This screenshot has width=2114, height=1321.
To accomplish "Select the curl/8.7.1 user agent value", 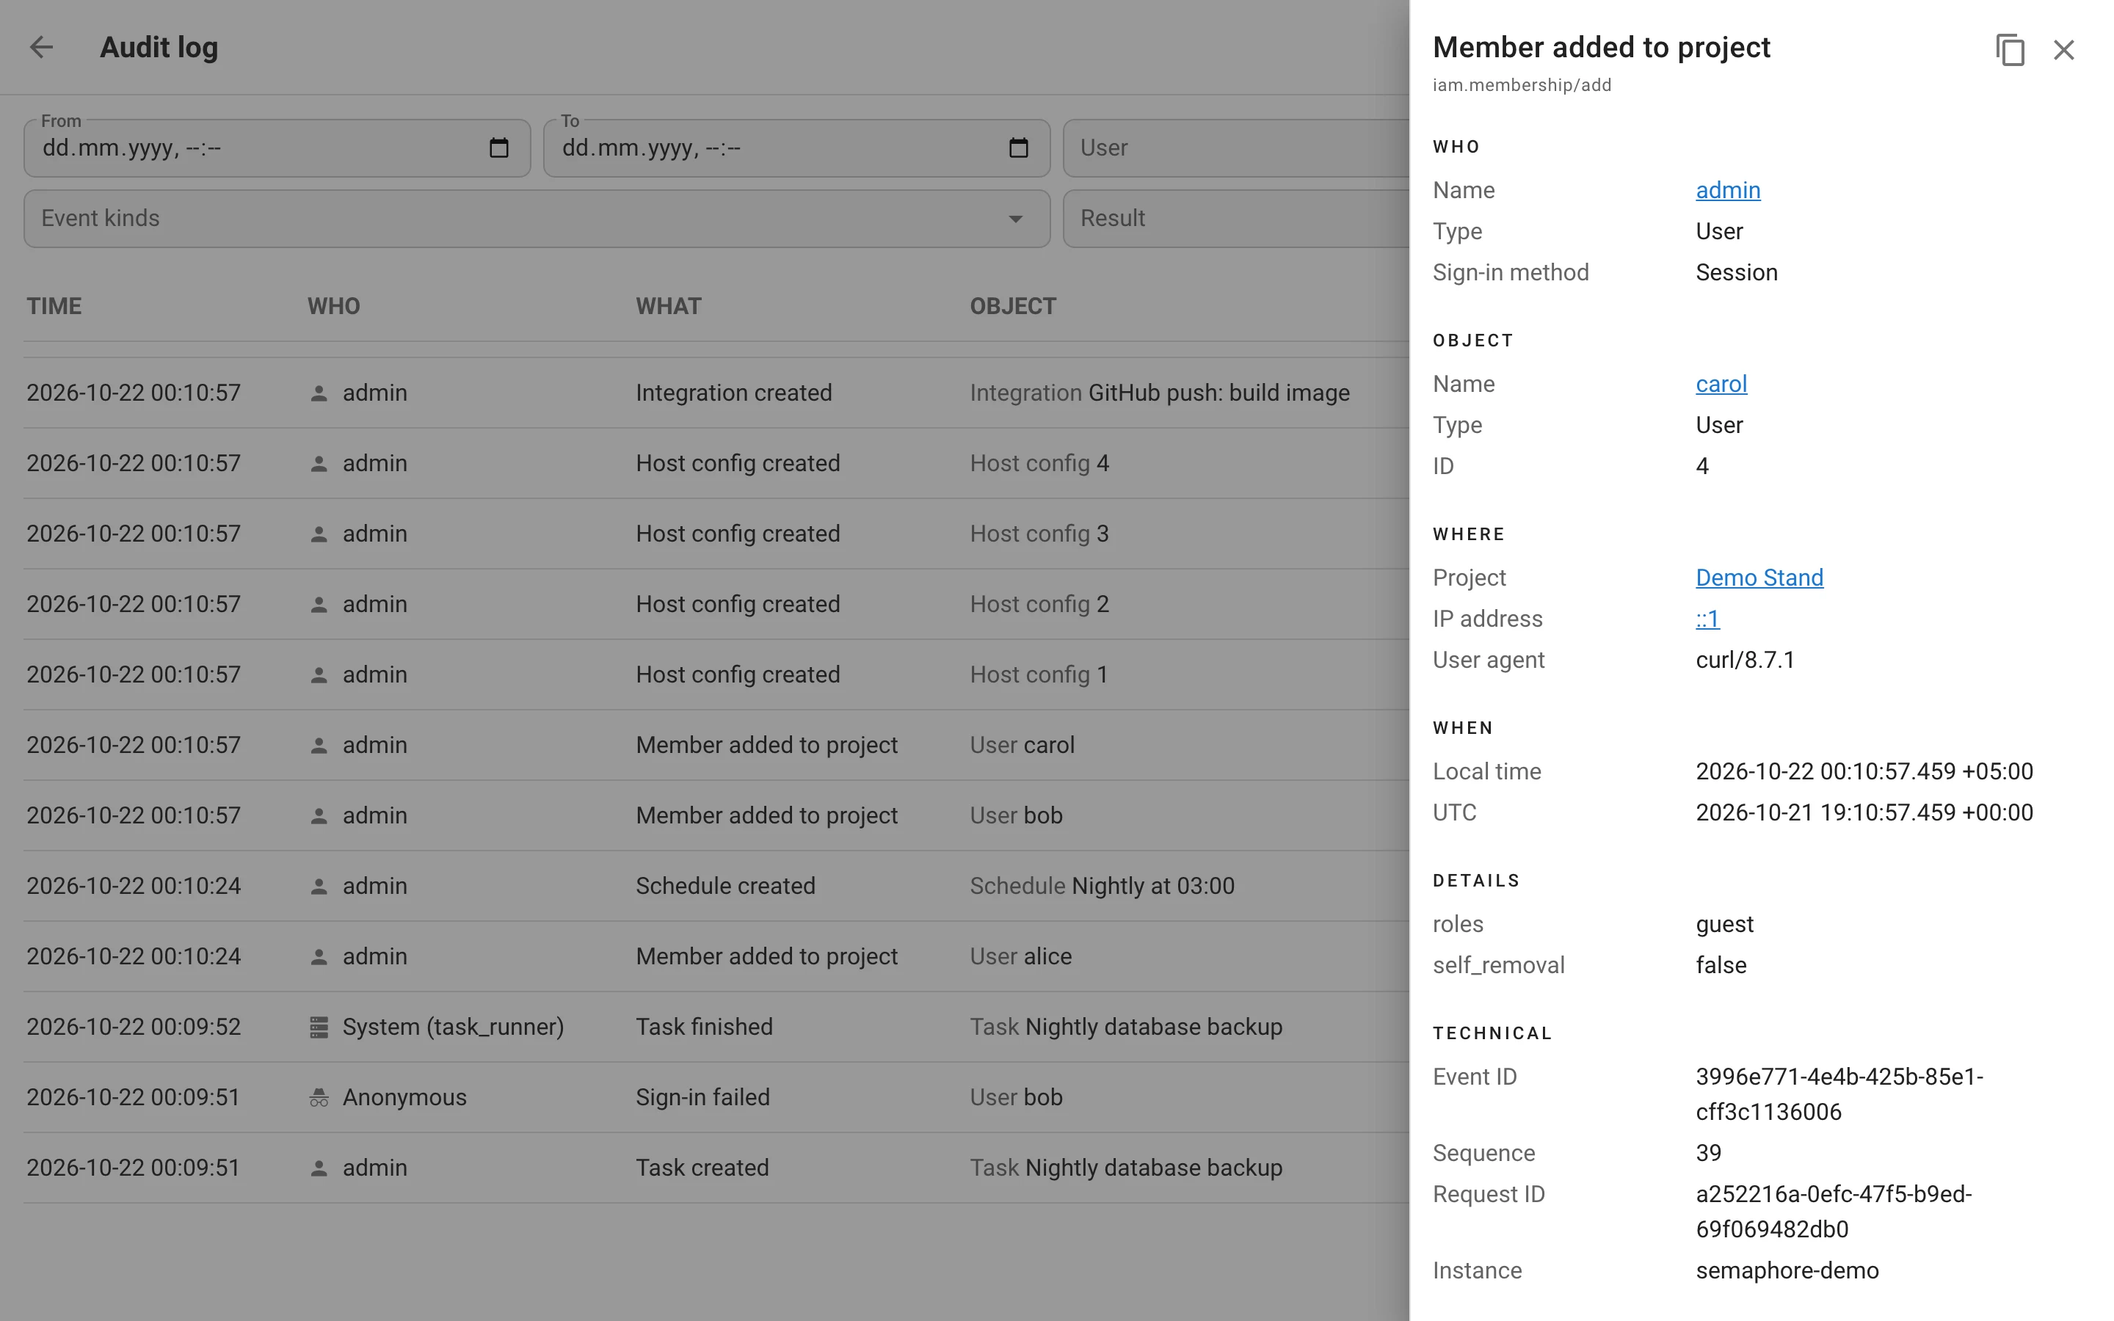I will (1745, 660).
